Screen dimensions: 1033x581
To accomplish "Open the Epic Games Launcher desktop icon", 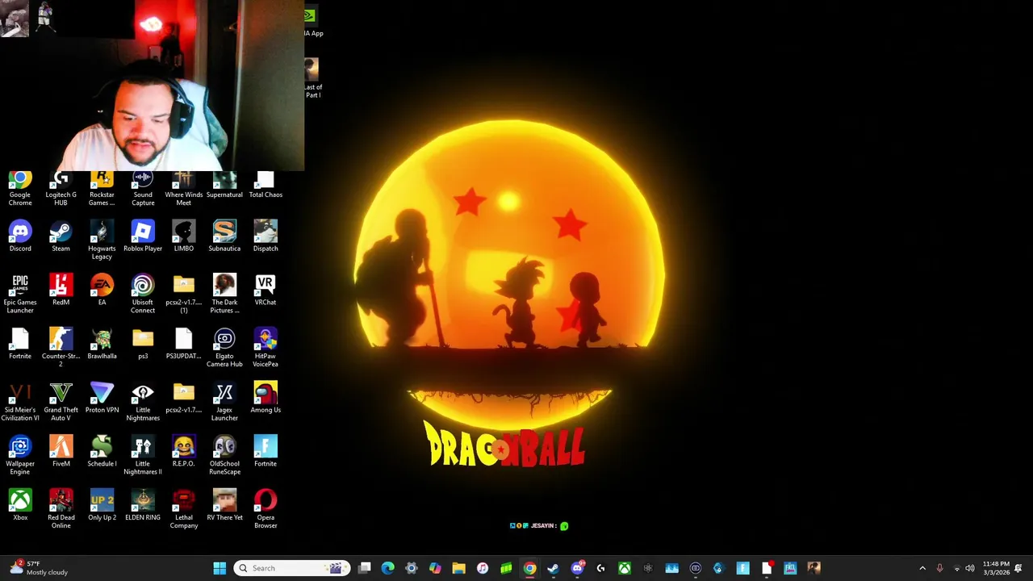I will [x=20, y=294].
